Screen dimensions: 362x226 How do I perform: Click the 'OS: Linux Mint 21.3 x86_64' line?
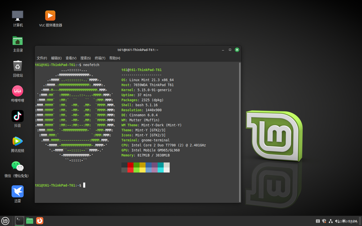(x=148, y=80)
